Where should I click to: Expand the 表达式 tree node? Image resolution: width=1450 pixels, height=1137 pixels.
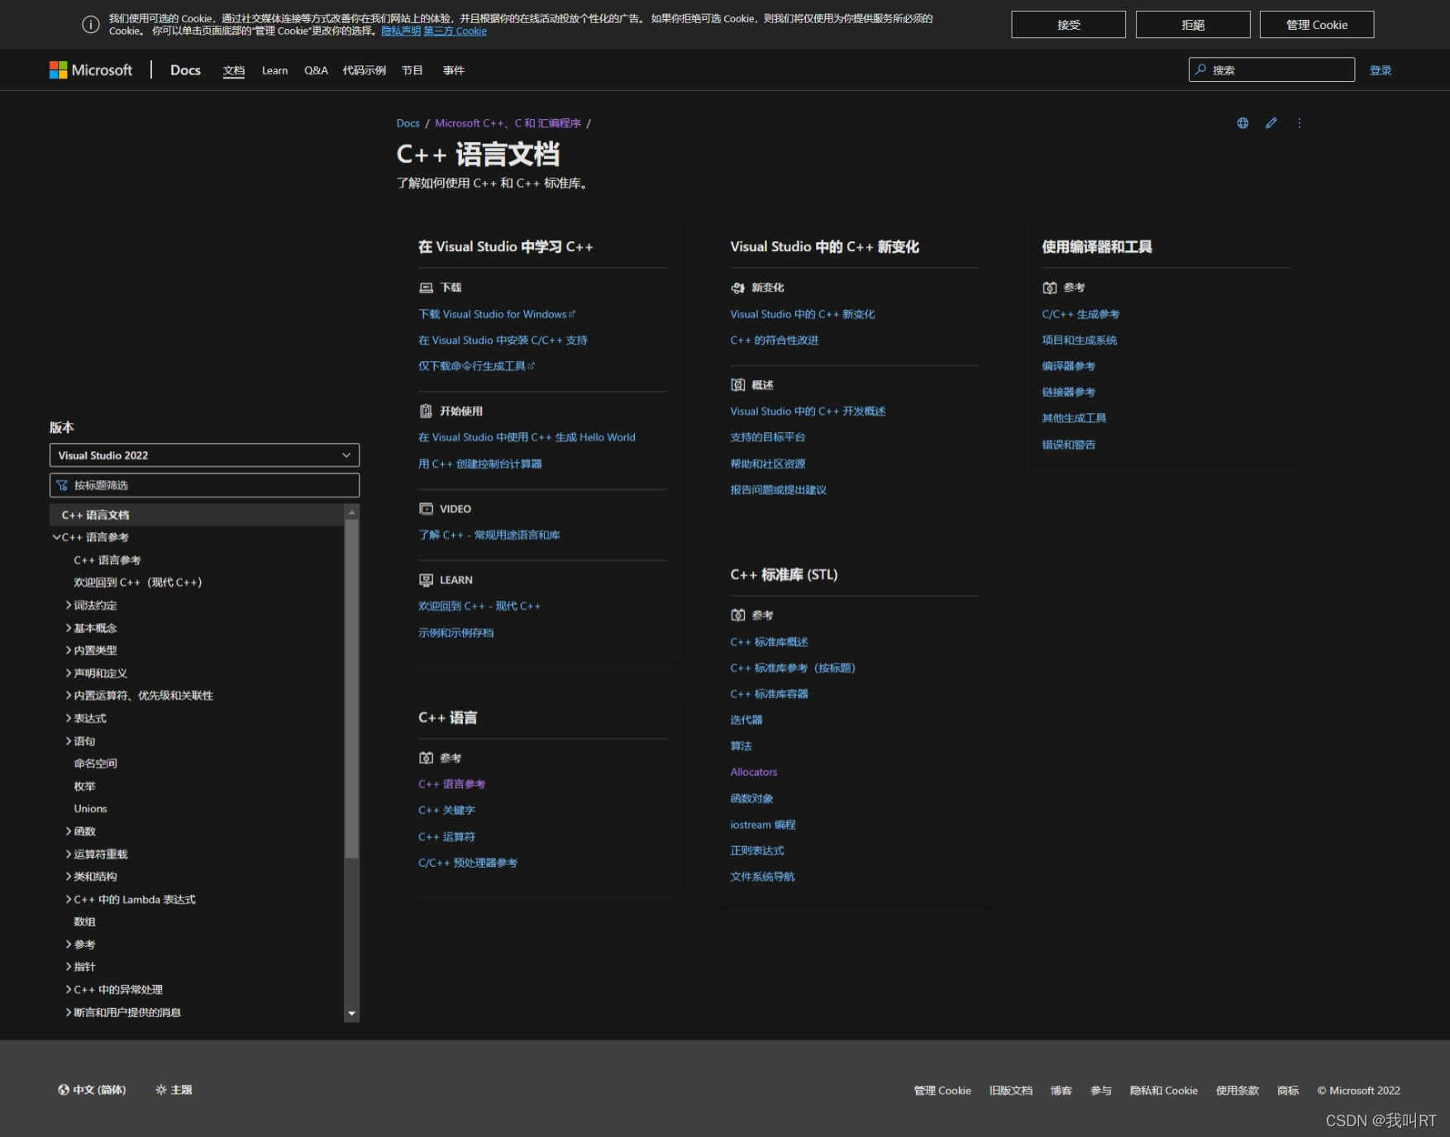point(69,719)
